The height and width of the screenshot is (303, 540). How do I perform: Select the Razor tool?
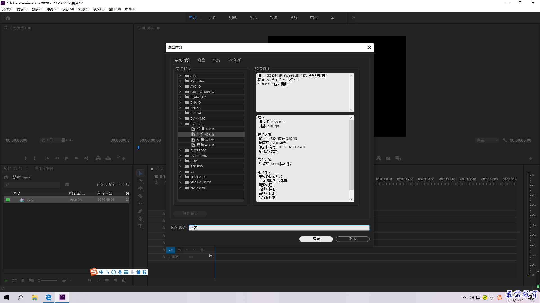(x=140, y=196)
